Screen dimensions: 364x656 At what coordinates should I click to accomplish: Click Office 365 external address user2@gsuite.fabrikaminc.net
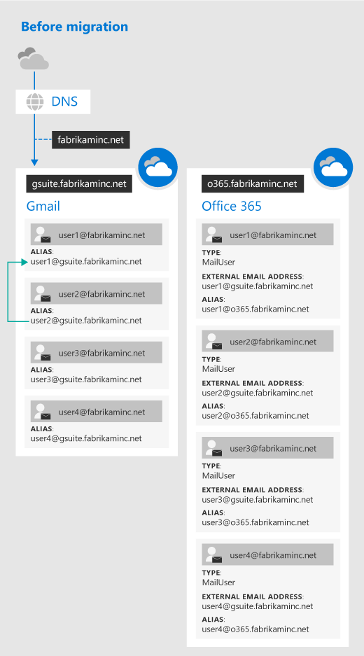(258, 393)
